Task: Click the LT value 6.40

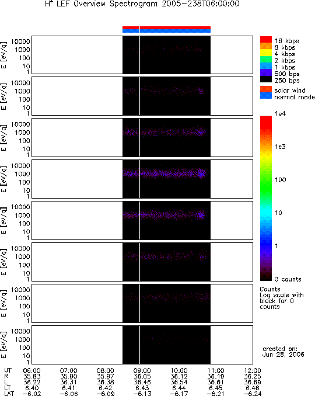Action: coord(32,388)
